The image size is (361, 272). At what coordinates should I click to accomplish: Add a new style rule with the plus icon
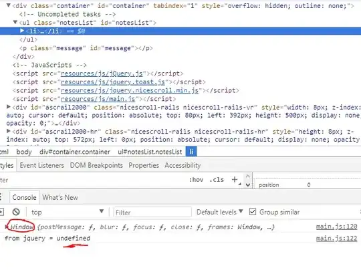pyautogui.click(x=235, y=180)
